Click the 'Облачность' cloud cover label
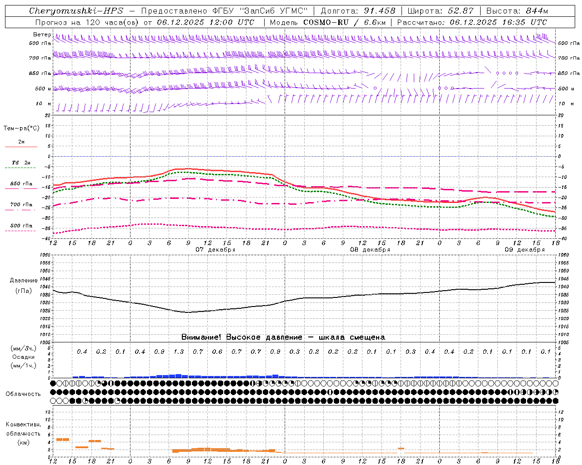The height and width of the screenshot is (465, 582). click(23, 394)
